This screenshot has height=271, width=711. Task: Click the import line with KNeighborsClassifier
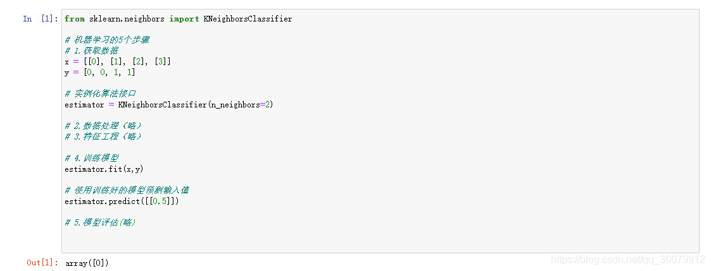[x=178, y=19]
